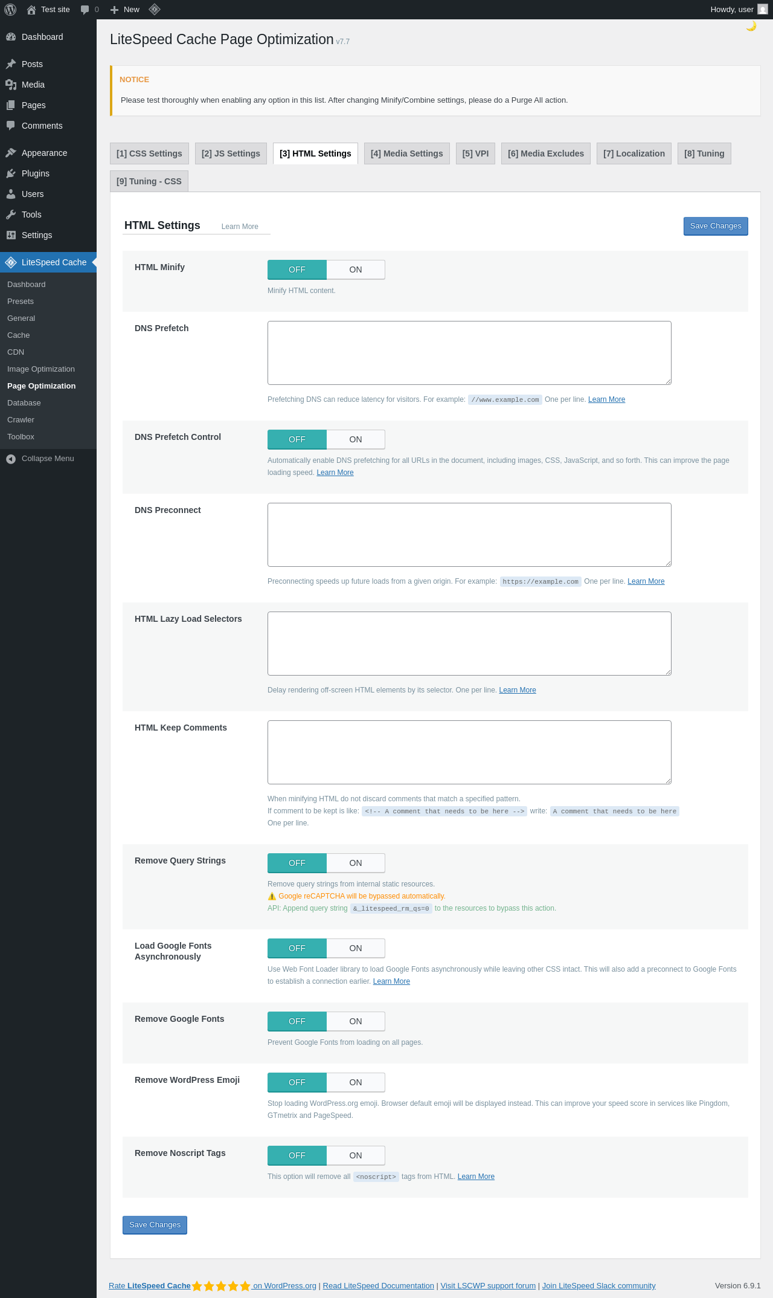Switch DNS Prefetch Control to ON

(x=356, y=439)
